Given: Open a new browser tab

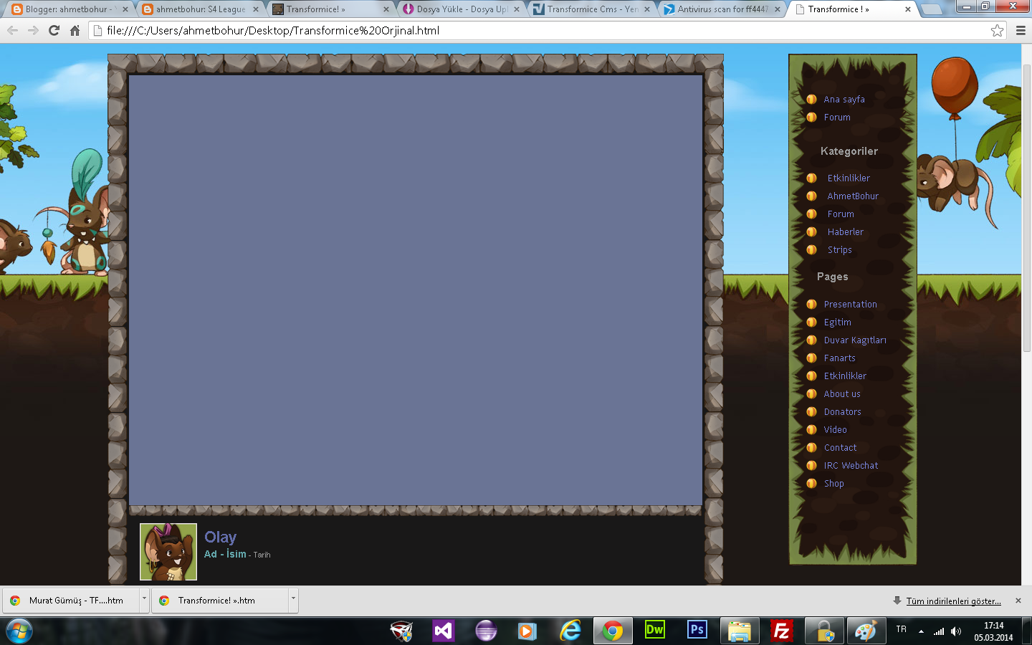Looking at the screenshot, I should coord(931,9).
